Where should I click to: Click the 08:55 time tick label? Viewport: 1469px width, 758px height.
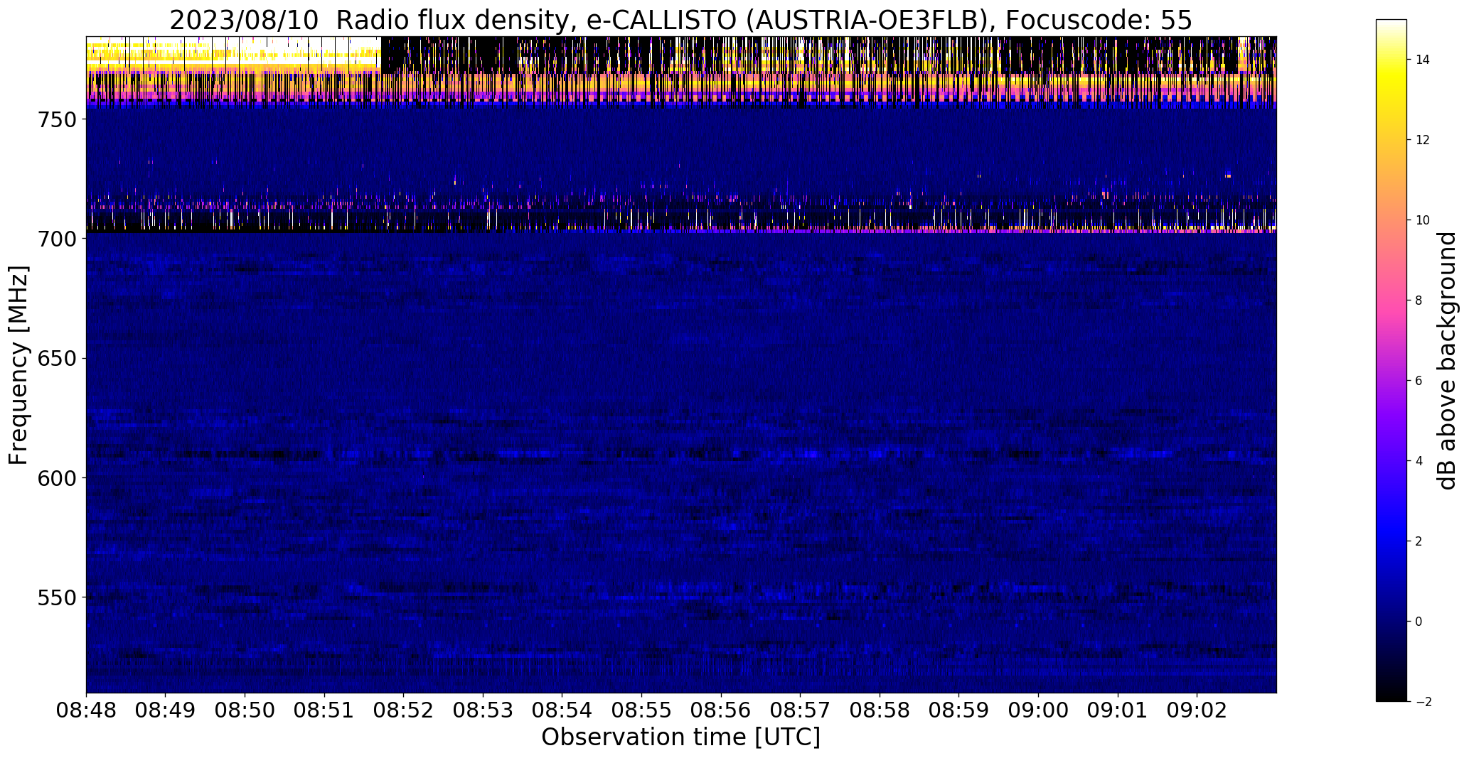642,711
